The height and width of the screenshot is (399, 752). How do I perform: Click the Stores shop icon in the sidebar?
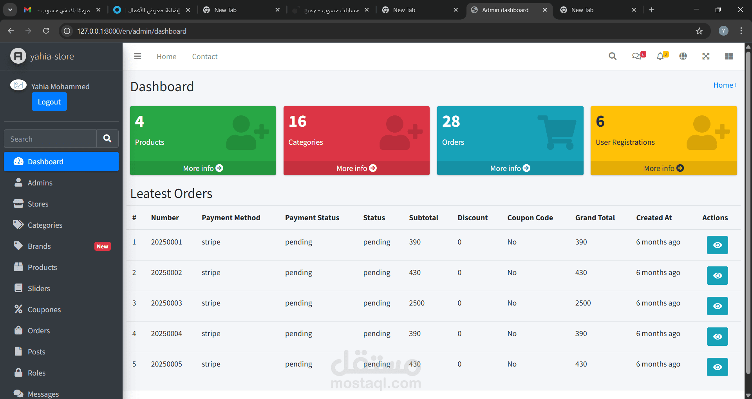coord(18,204)
